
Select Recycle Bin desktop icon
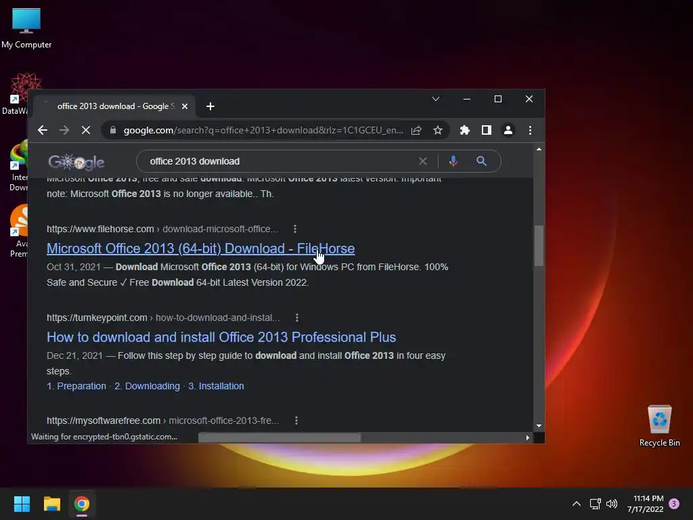[659, 427]
